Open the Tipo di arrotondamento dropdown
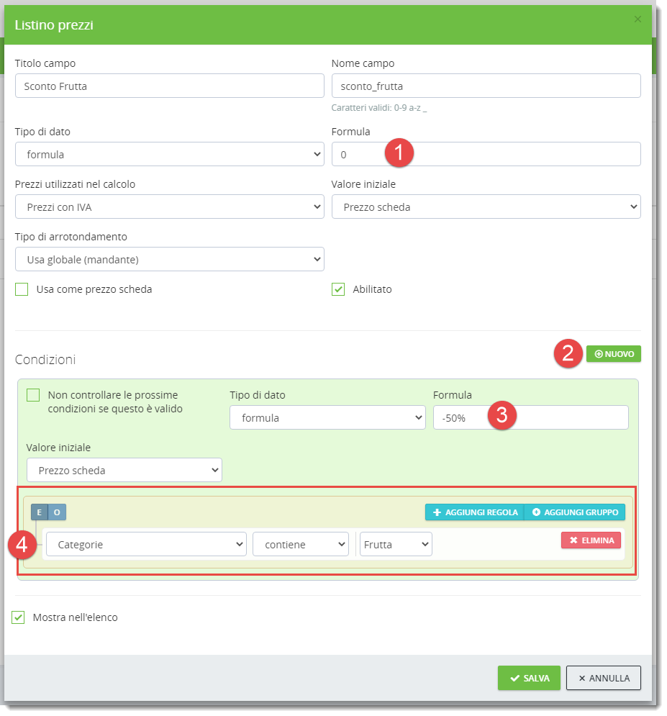667x716 pixels. (x=169, y=259)
